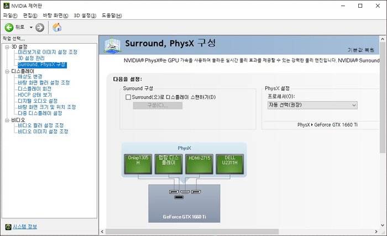Click vertical scrollbar down arrow
The image size is (387, 236).
383,225
